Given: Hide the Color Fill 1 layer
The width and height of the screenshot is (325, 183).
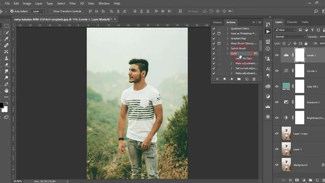Looking at the screenshot, I should (277, 86).
